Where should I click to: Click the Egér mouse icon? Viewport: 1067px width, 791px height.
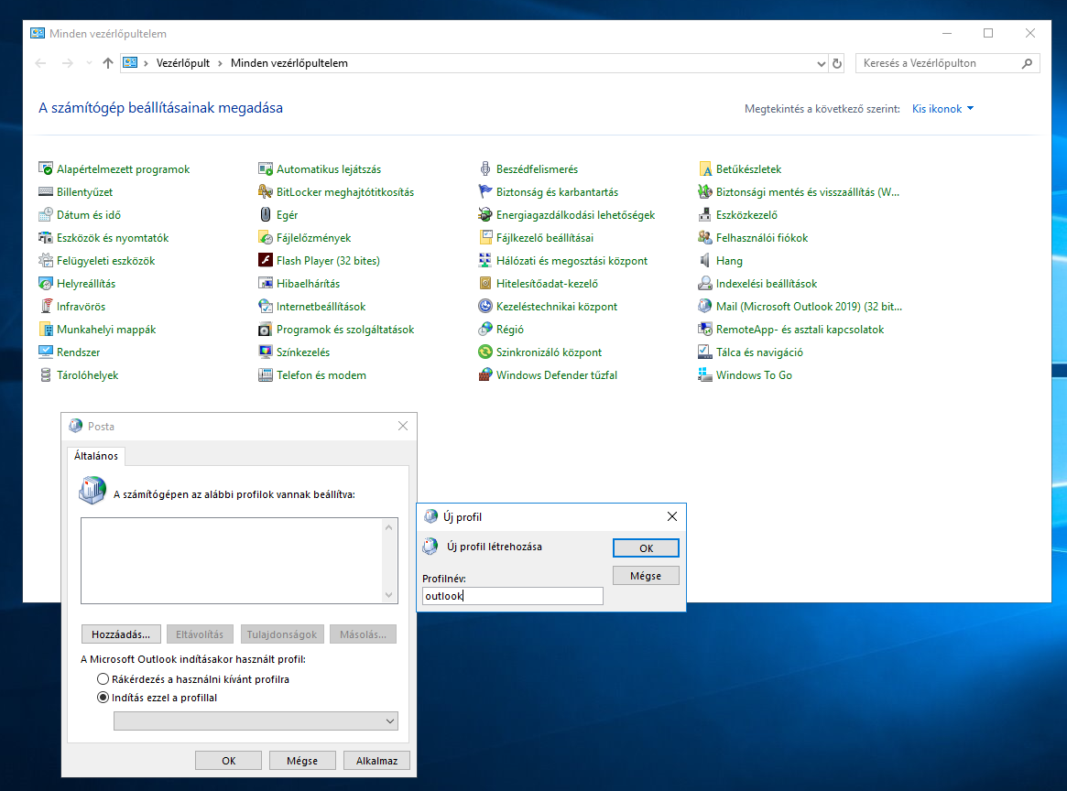pos(266,215)
